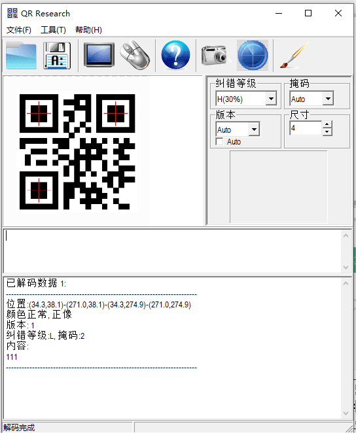The width and height of the screenshot is (356, 433).
Task: Increase 尺寸 value with up arrow
Action: 327,124
